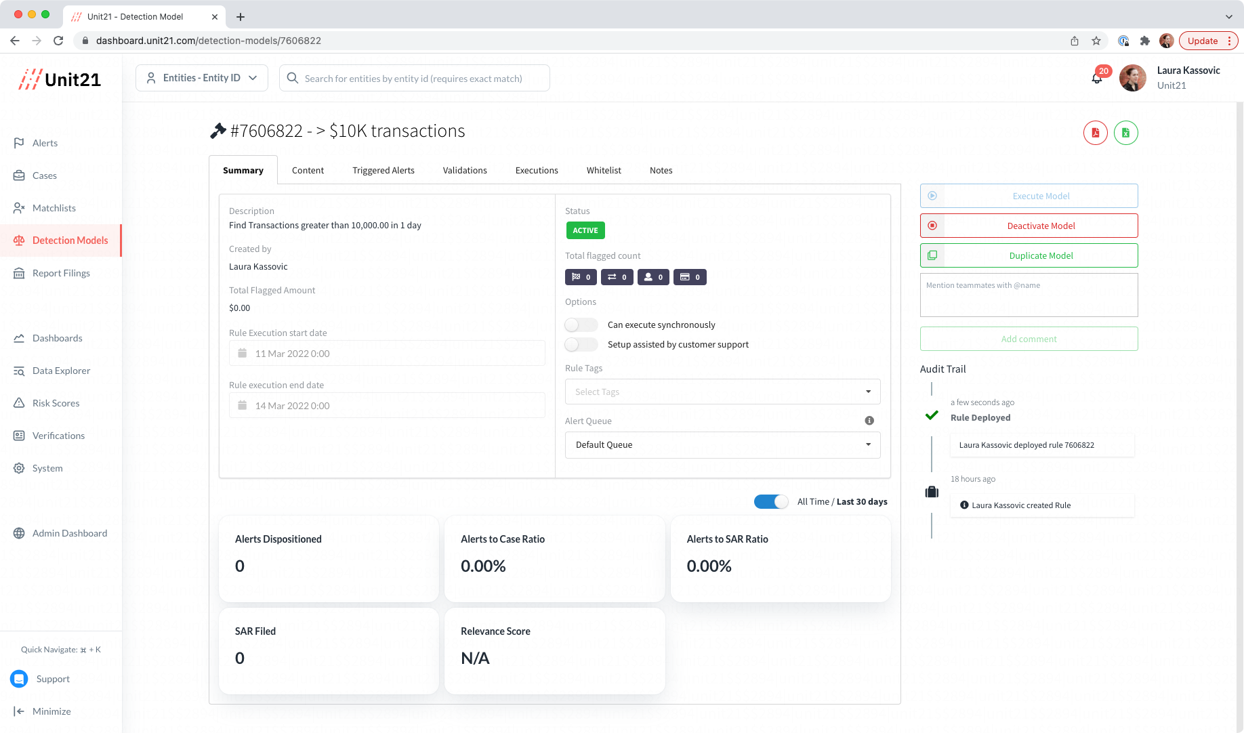Expand the browser tab list chevron
1244x733 pixels.
[1229, 16]
